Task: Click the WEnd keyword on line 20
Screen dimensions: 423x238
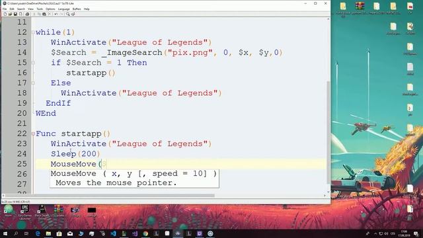Action: click(x=46, y=113)
